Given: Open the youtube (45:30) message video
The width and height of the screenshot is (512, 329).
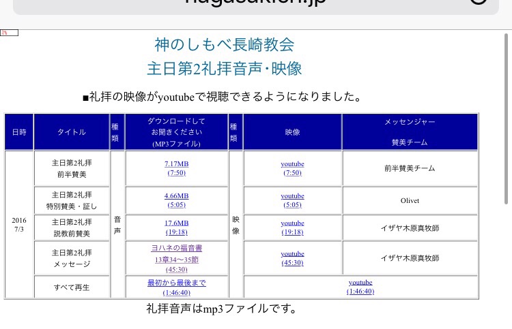Looking at the screenshot, I should [x=292, y=259].
